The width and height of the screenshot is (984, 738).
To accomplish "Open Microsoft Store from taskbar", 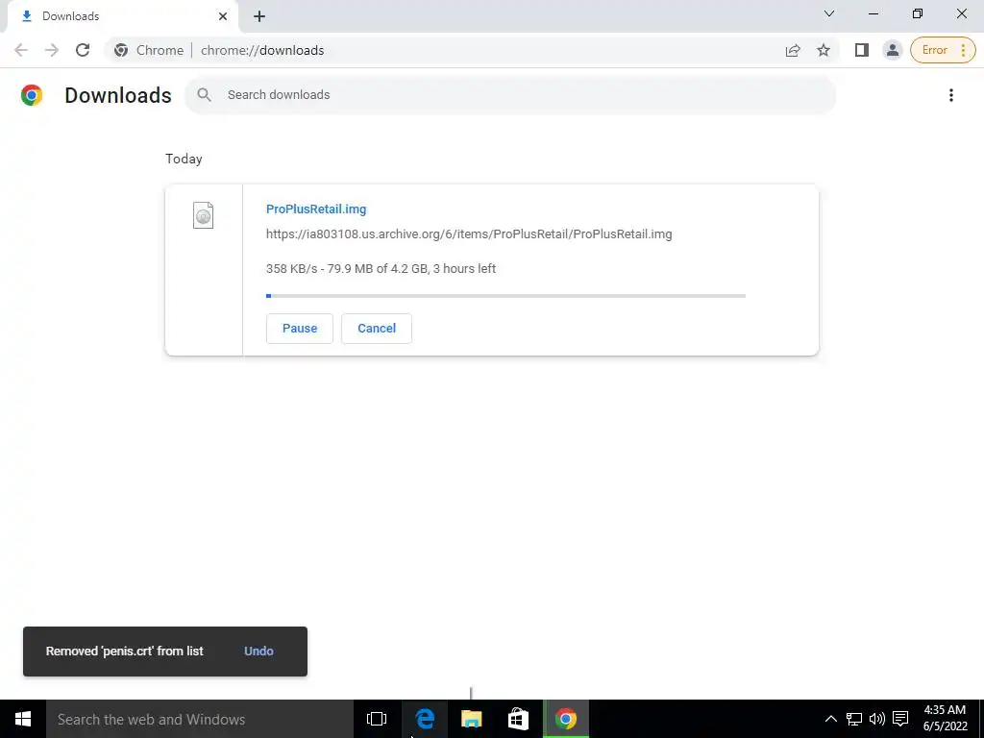I will [518, 719].
